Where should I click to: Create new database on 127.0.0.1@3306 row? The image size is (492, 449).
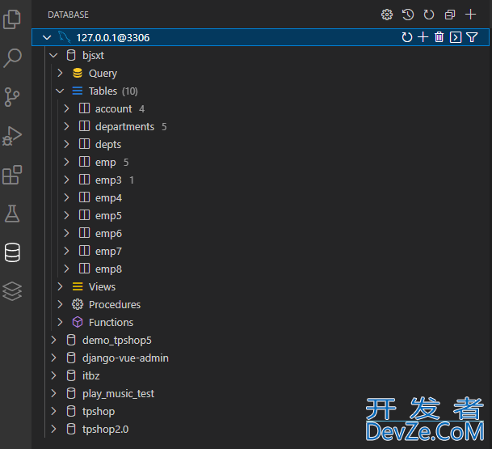(423, 37)
